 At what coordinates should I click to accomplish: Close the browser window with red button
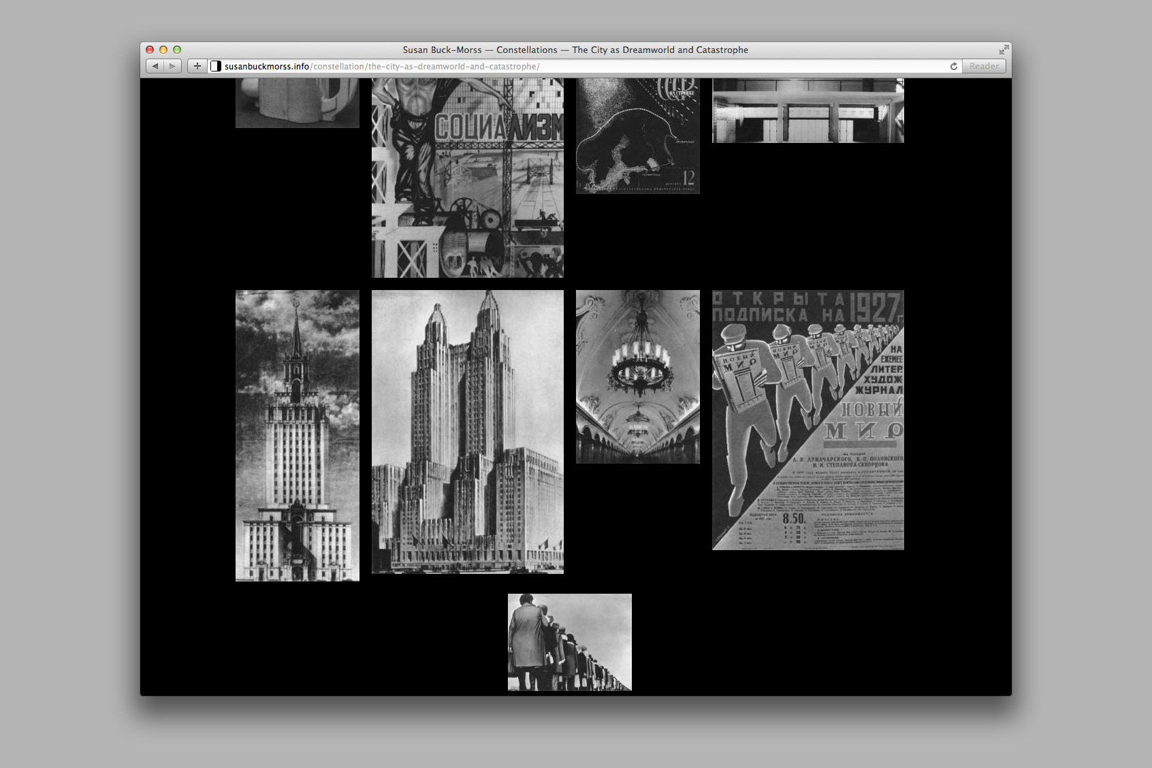click(150, 50)
